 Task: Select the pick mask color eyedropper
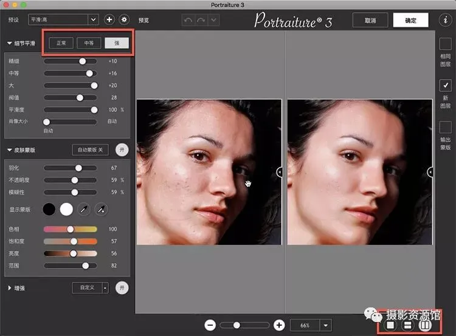click(x=84, y=209)
